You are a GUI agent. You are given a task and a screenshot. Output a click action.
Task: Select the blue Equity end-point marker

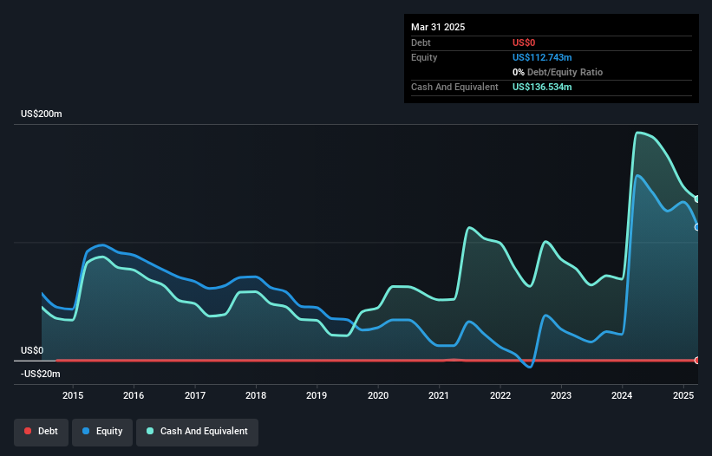click(x=697, y=227)
